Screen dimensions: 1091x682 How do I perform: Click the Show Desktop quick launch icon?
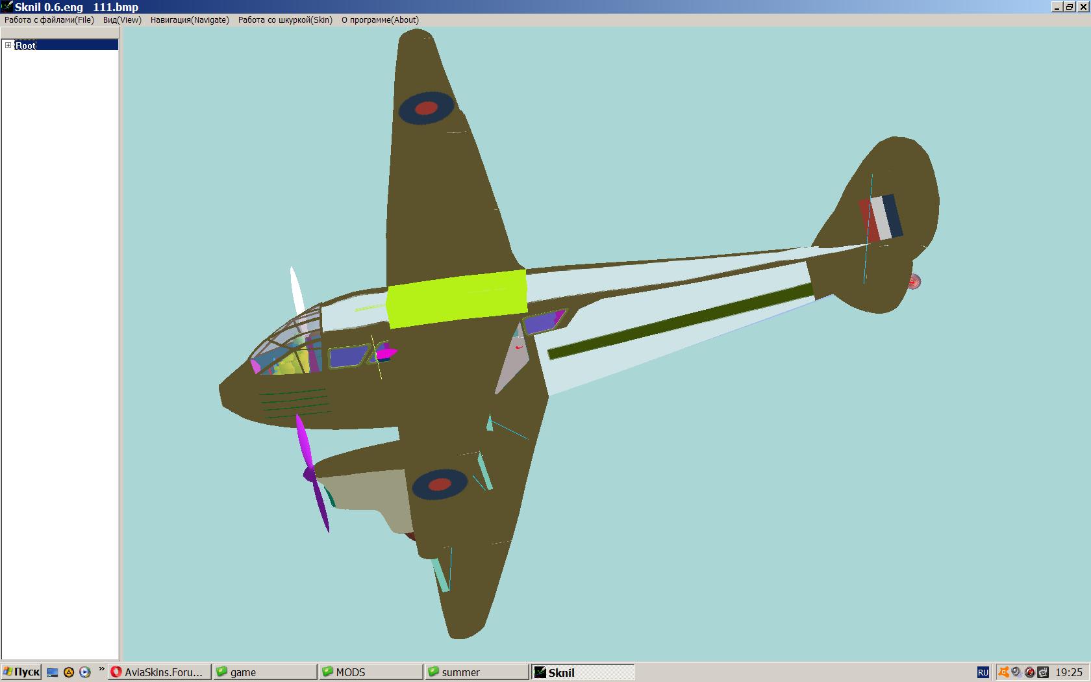point(53,672)
